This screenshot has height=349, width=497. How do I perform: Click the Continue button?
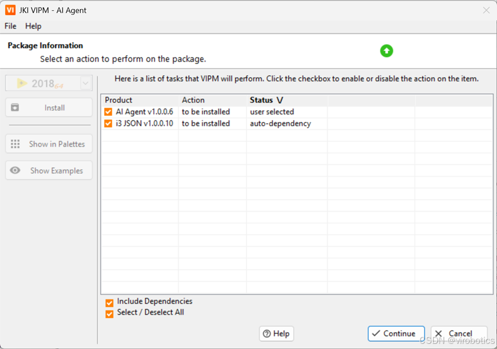396,333
